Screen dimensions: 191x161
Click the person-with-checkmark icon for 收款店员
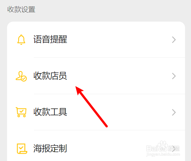pos(21,76)
